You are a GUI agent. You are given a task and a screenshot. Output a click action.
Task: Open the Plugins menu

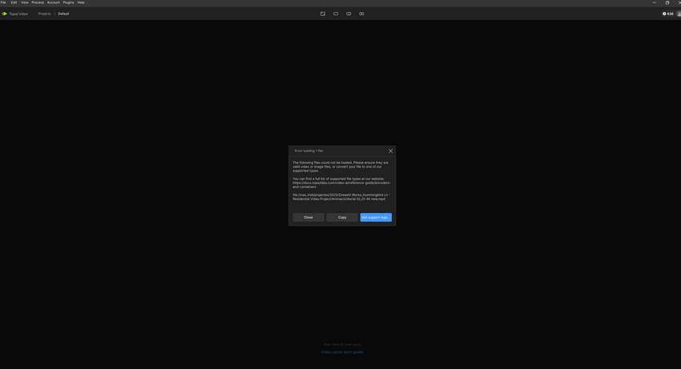click(x=69, y=2)
